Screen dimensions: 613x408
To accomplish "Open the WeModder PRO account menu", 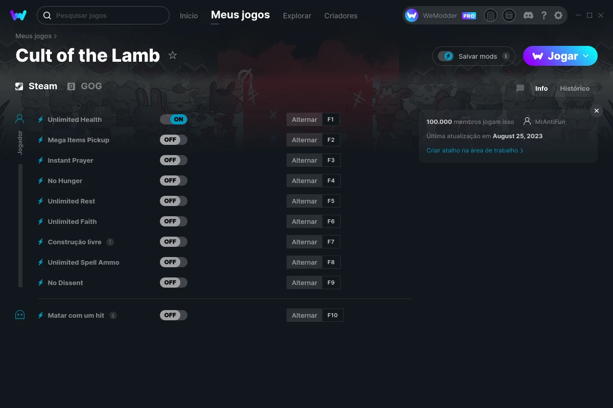I will pos(440,15).
